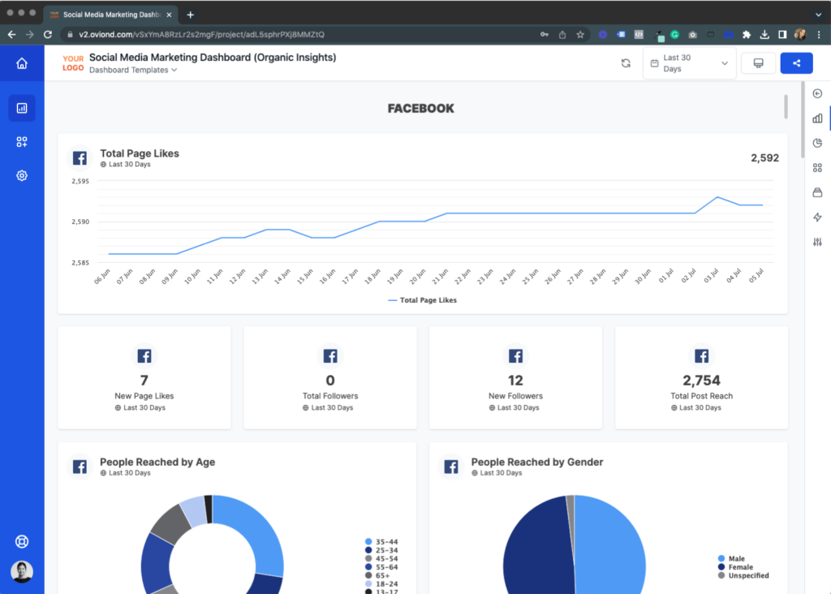Open browser downloads icon
This screenshot has height=594, width=831.
click(x=764, y=34)
